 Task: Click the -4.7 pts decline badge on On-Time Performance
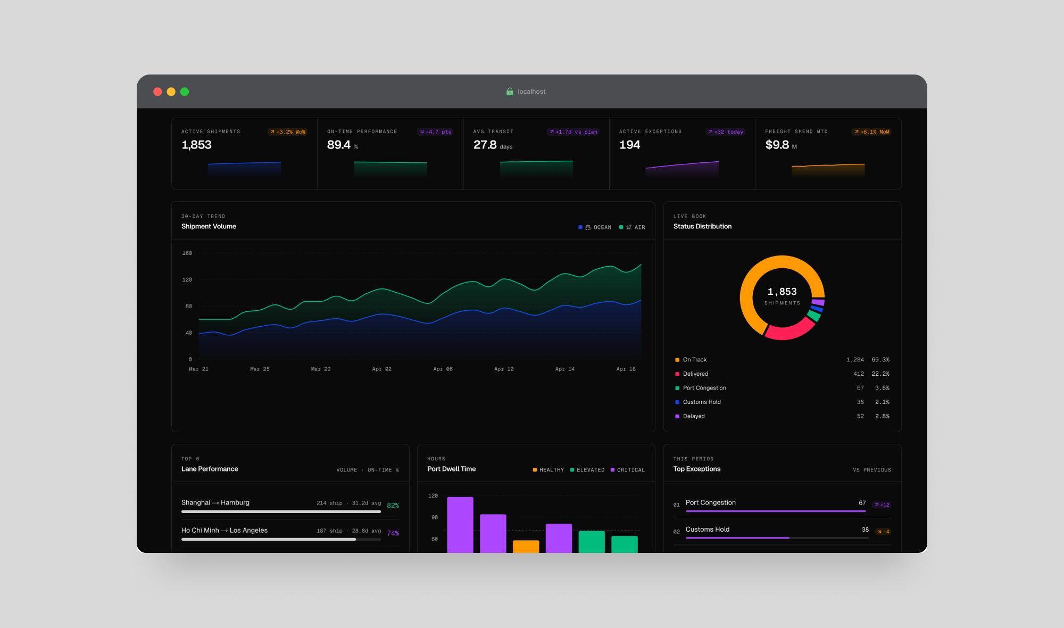click(435, 132)
